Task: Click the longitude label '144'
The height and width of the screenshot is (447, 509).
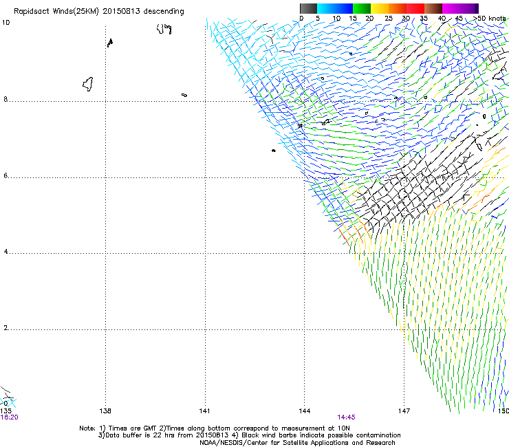Action: point(305,411)
